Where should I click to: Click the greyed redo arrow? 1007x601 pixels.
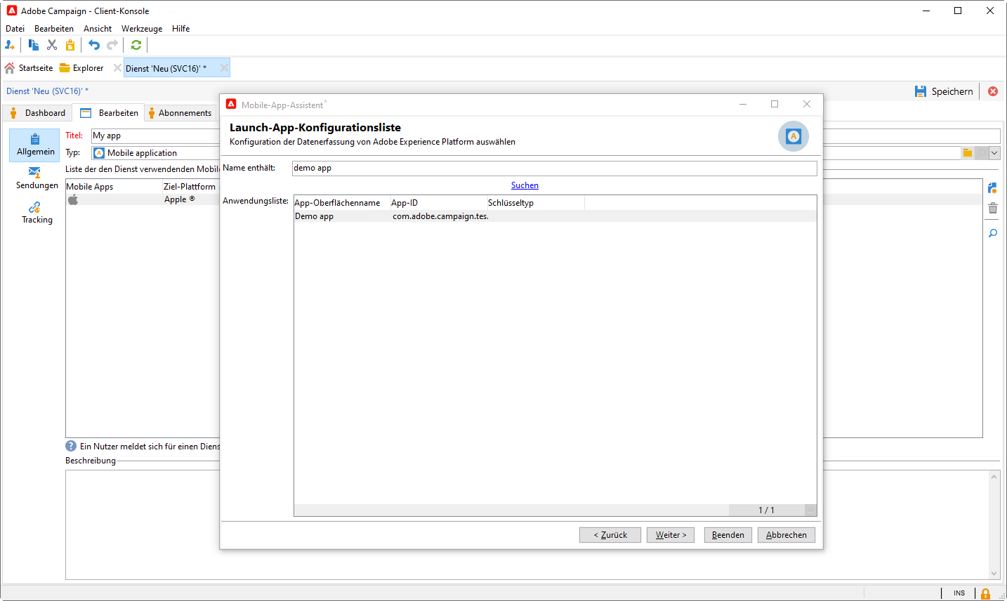pyautogui.click(x=112, y=45)
